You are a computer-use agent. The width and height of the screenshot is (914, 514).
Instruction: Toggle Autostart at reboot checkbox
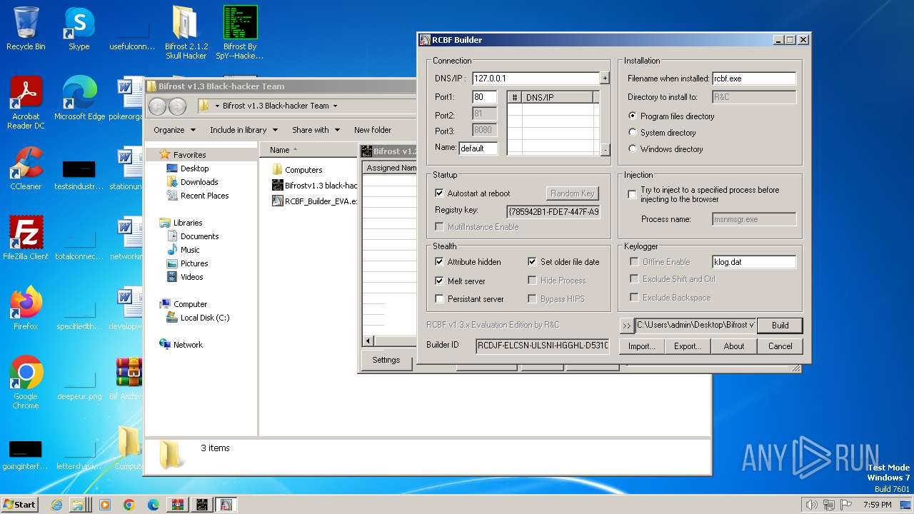pos(439,193)
